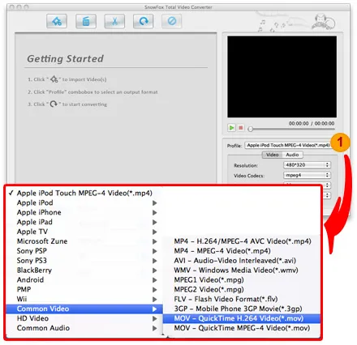Click the convert (circular arrow) toolbar icon
Screen dimensions: 357x345
pyautogui.click(x=144, y=21)
